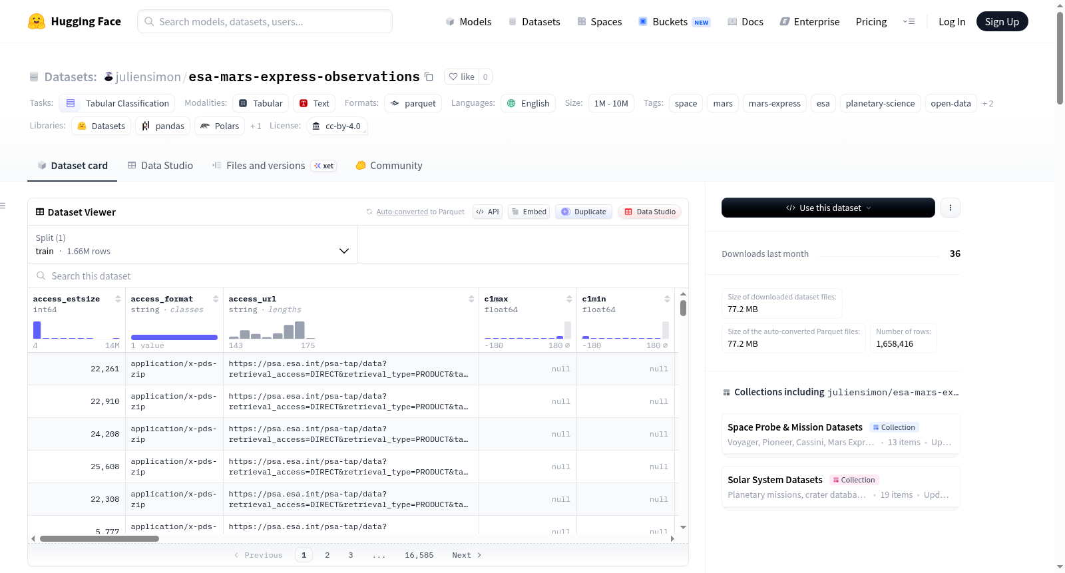Open the Datasets menu item
1065x573 pixels.
point(534,21)
